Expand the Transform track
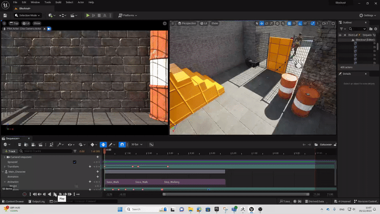The image size is (380, 214). [5, 166]
